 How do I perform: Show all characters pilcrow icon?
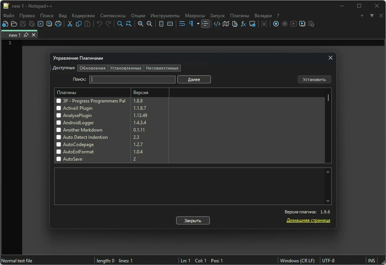[191, 24]
